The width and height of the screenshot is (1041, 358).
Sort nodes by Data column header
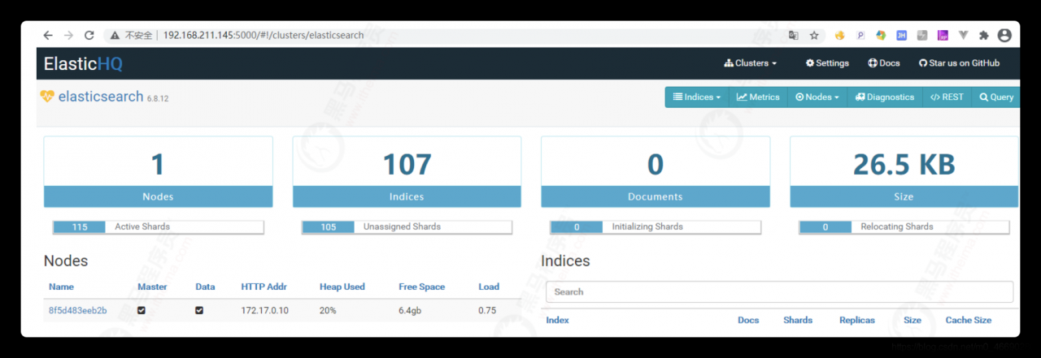(205, 287)
